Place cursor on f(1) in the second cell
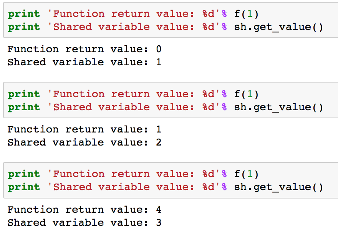Image resolution: width=338 pixels, height=235 pixels. pos(246,94)
